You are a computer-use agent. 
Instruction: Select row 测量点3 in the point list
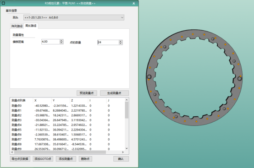point(67,120)
